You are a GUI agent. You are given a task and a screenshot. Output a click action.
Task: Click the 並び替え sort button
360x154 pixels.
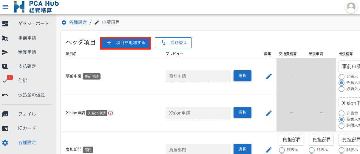click(x=173, y=43)
